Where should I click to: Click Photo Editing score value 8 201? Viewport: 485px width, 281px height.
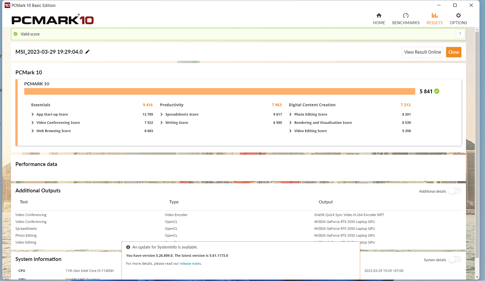coord(406,114)
